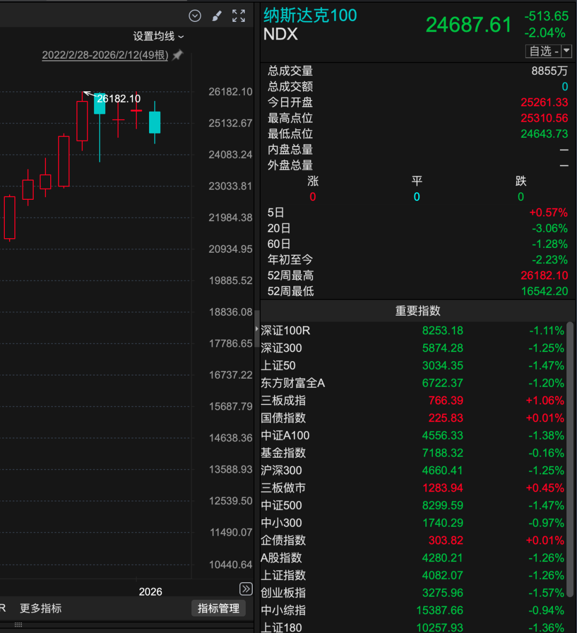Select 基金指数 index row

click(x=412, y=453)
